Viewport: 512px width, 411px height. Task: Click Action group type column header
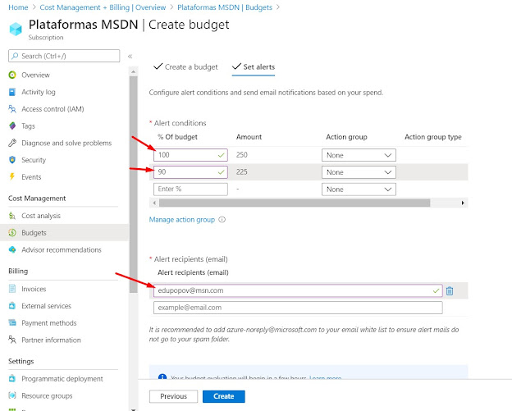click(x=433, y=137)
